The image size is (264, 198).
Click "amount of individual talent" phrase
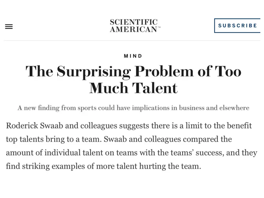(54, 153)
